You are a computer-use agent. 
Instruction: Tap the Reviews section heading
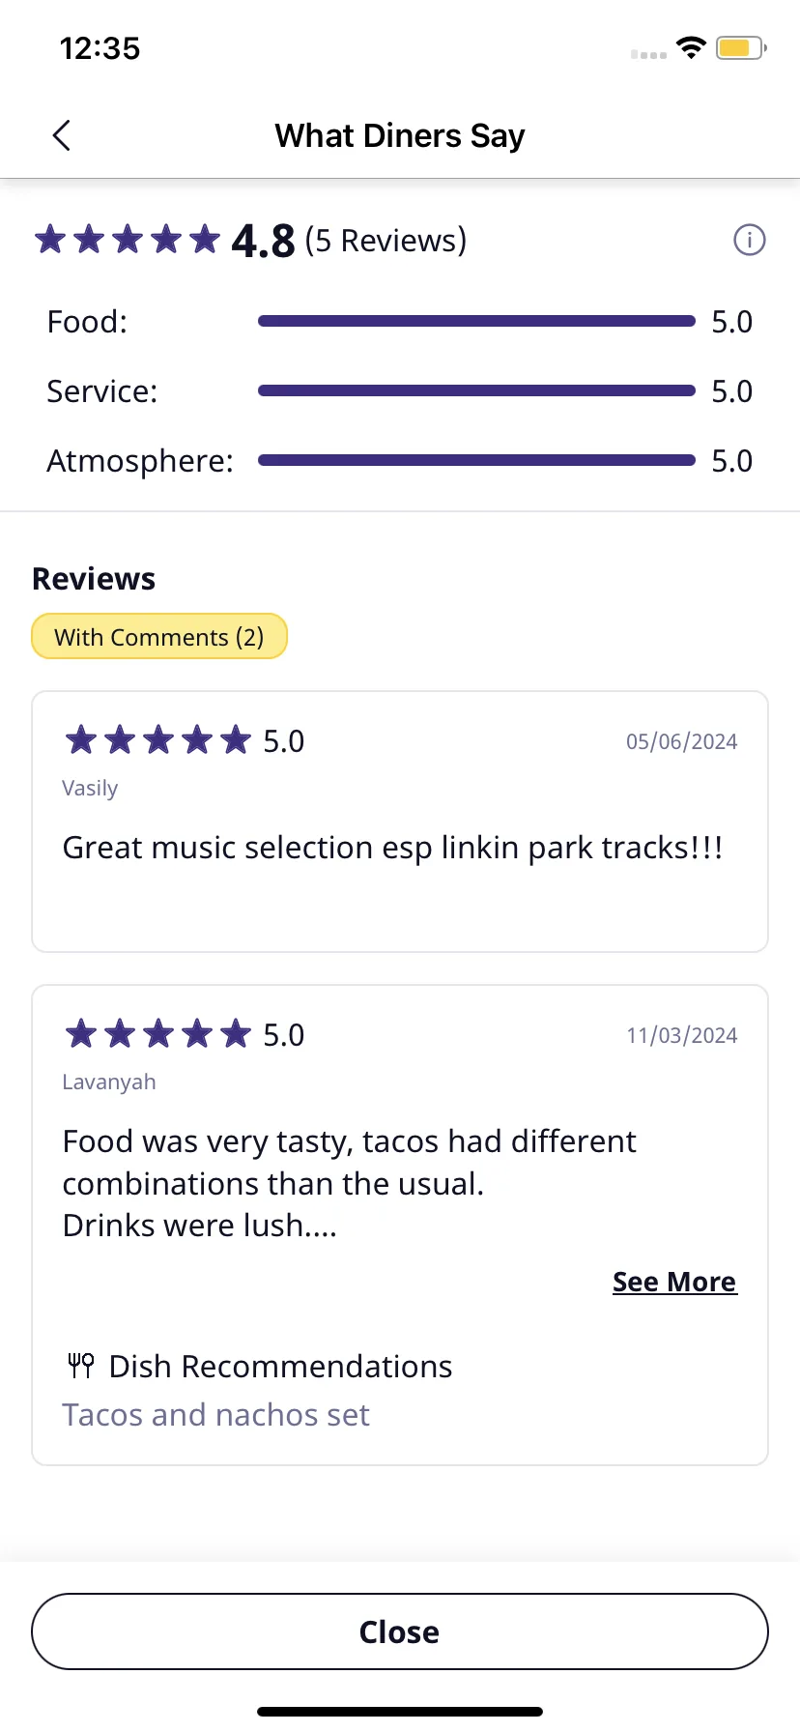(x=94, y=579)
